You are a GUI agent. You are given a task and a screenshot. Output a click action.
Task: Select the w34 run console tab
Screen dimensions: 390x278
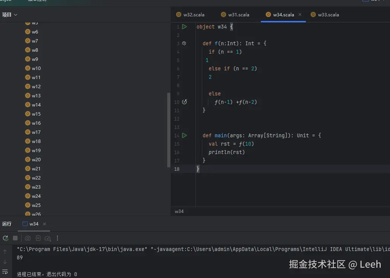tap(34, 224)
